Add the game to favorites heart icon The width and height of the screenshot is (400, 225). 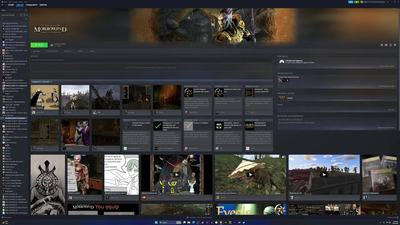point(395,45)
